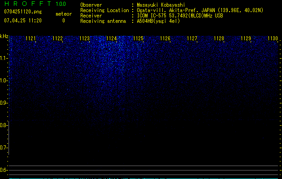The width and height of the screenshot is (282, 179).
Task: Click the Receiver field label
Action: pyautogui.click(x=91, y=16)
